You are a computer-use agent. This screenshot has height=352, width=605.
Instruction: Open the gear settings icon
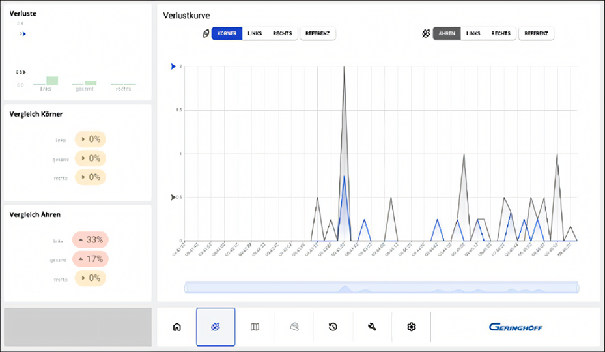click(411, 327)
